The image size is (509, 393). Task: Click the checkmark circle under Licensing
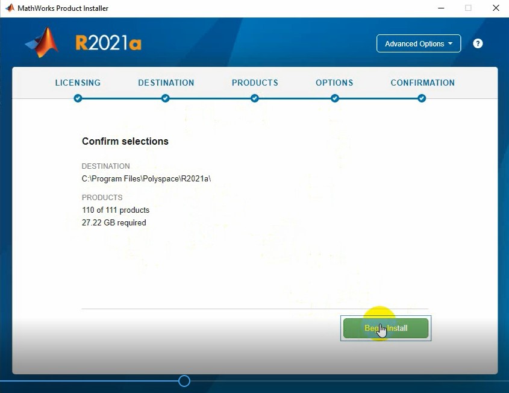[x=78, y=98]
